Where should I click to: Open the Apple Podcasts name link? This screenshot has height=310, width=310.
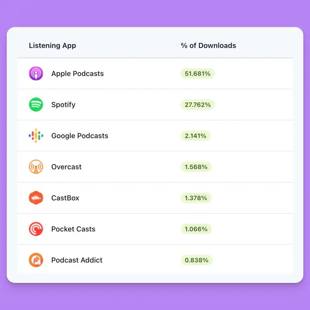coord(77,74)
